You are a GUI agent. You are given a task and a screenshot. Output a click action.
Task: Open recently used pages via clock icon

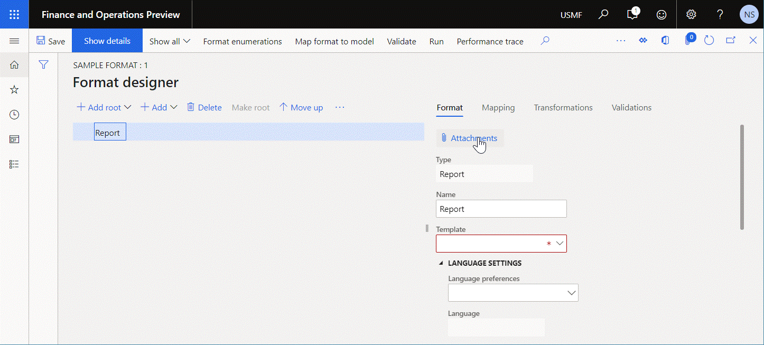click(14, 114)
